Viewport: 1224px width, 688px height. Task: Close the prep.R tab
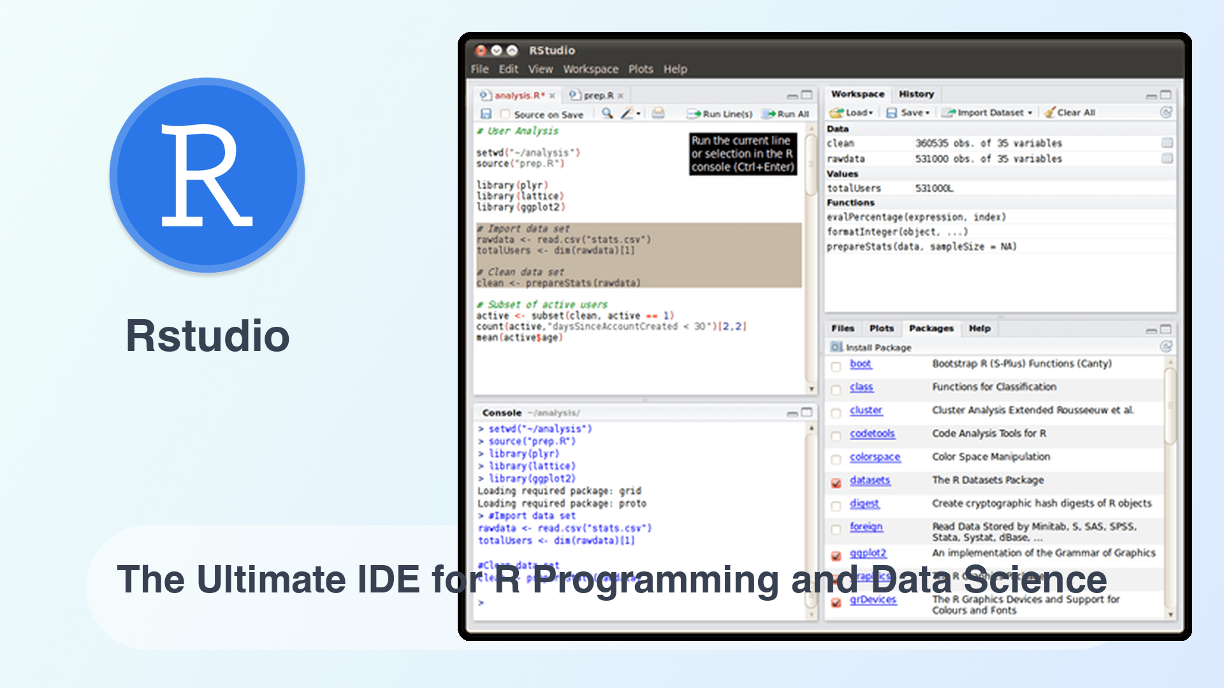[x=620, y=96]
